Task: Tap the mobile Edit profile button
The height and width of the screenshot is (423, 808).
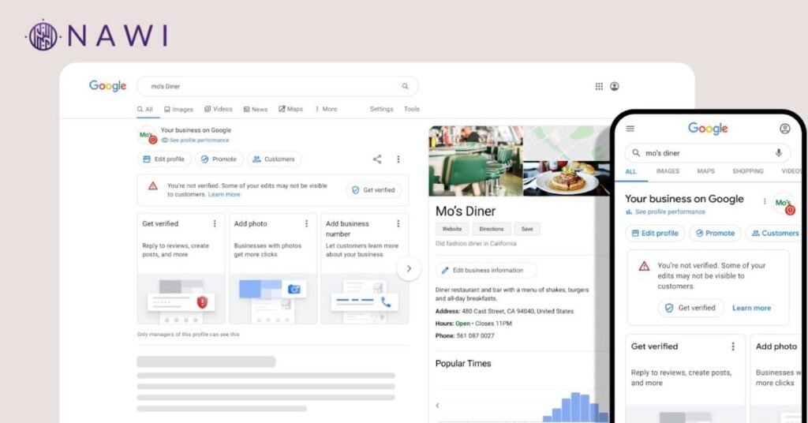Action: pos(655,234)
